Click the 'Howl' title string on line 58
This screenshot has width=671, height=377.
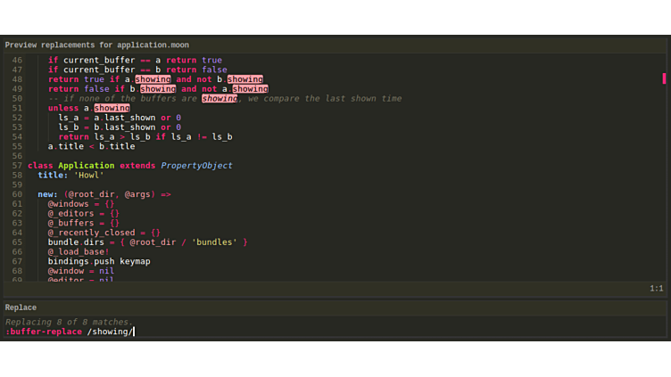[89, 176]
